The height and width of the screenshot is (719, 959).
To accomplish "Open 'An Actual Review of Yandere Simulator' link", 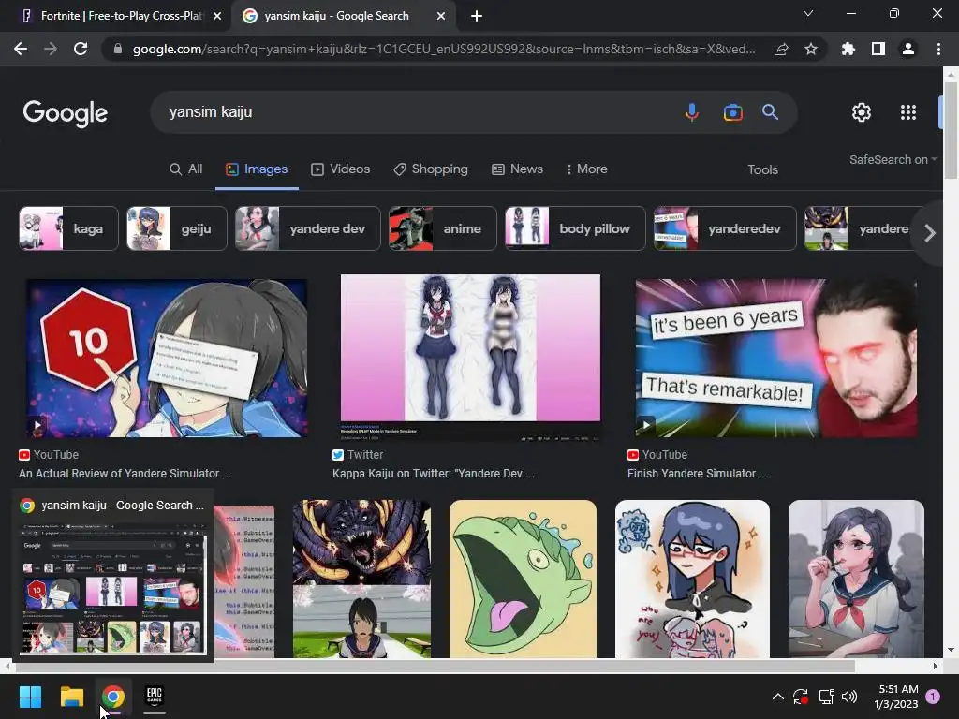I will click(125, 473).
